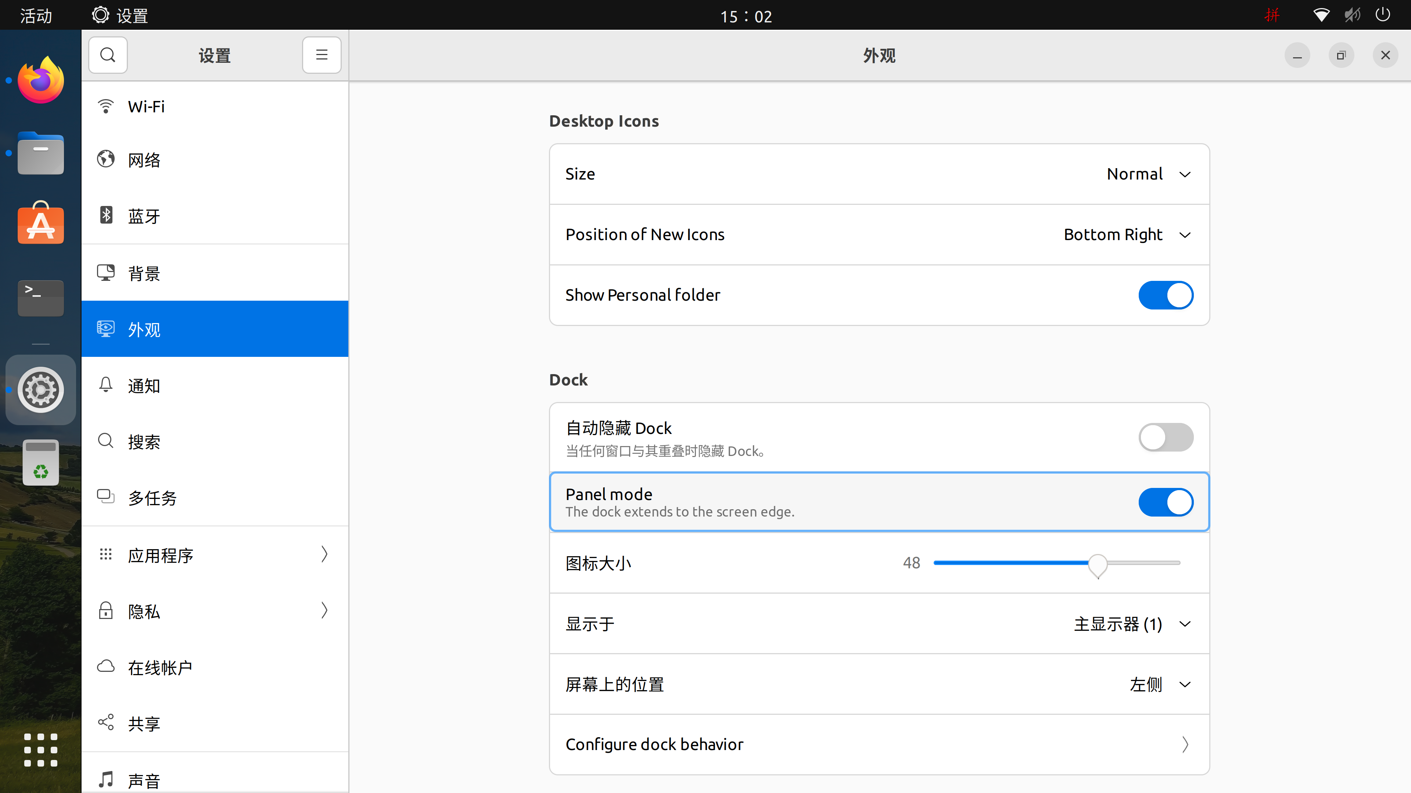Screen dimensions: 1411x793
Task: Open the Trash icon in dock
Action: (40, 463)
